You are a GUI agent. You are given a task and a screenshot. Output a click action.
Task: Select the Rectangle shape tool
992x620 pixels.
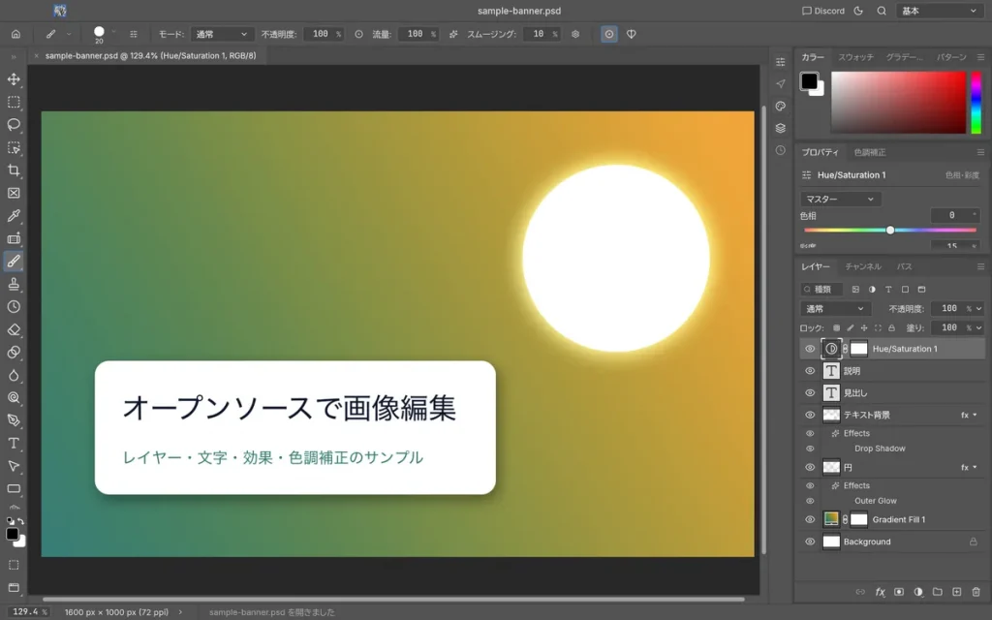14,489
